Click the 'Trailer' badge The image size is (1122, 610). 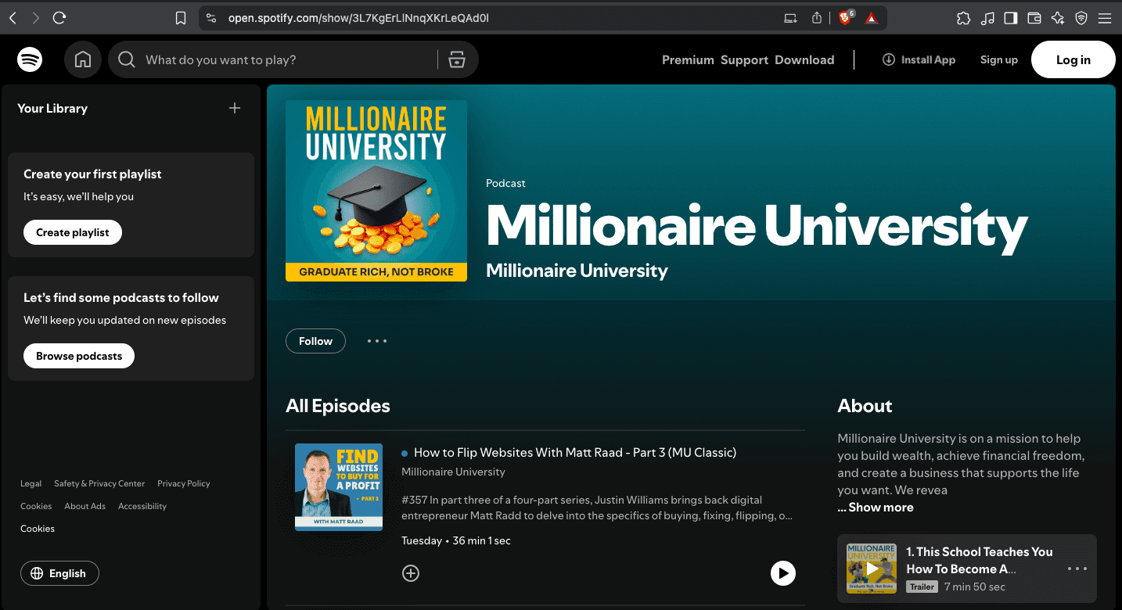pos(922,587)
